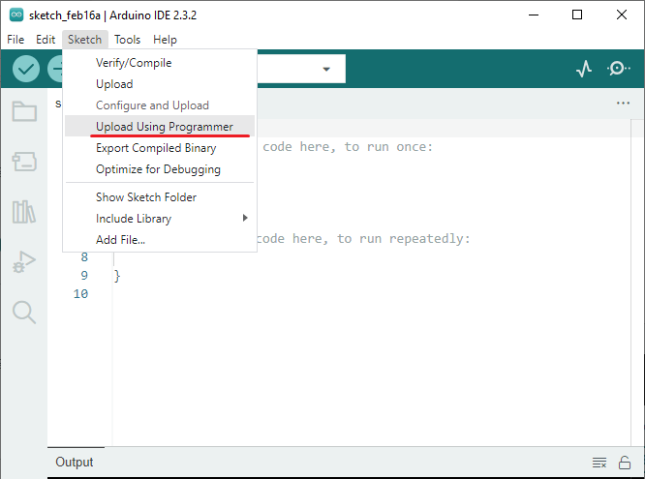Open the editor tab three-dots menu
The height and width of the screenshot is (479, 645).
pos(623,104)
